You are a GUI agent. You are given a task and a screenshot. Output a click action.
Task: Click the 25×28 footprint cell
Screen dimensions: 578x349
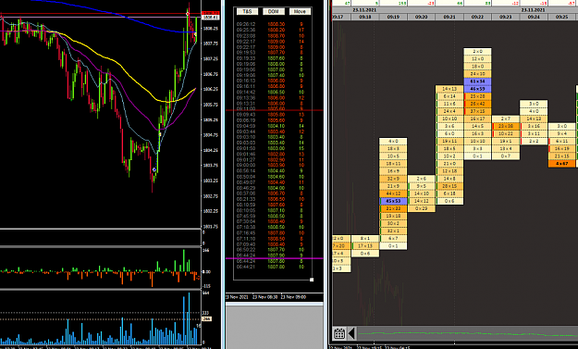(x=478, y=96)
